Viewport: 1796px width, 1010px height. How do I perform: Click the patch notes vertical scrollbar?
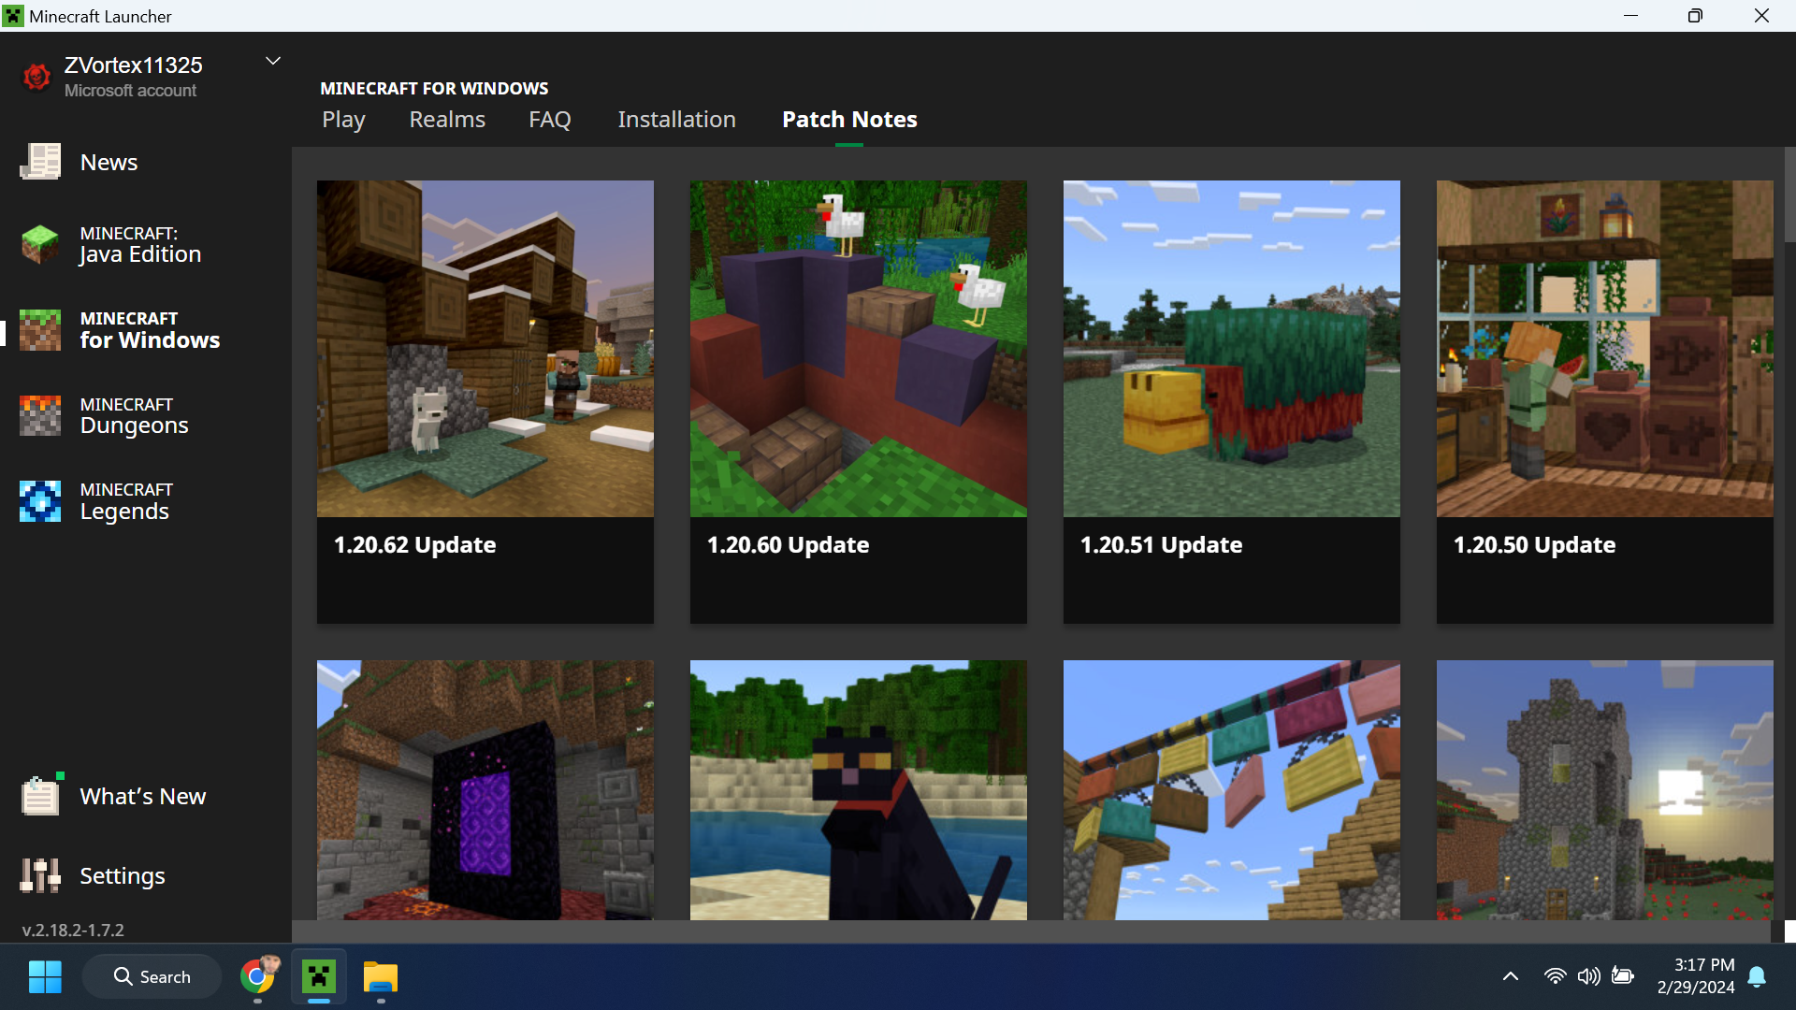tap(1789, 195)
